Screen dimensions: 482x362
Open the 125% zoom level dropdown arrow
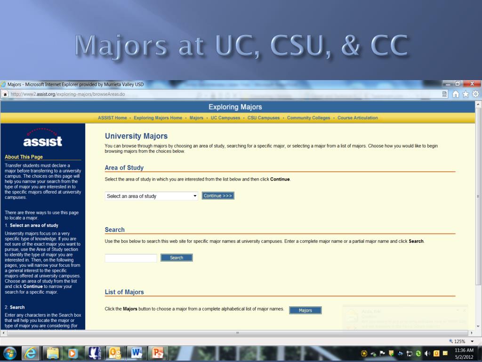[472, 341]
